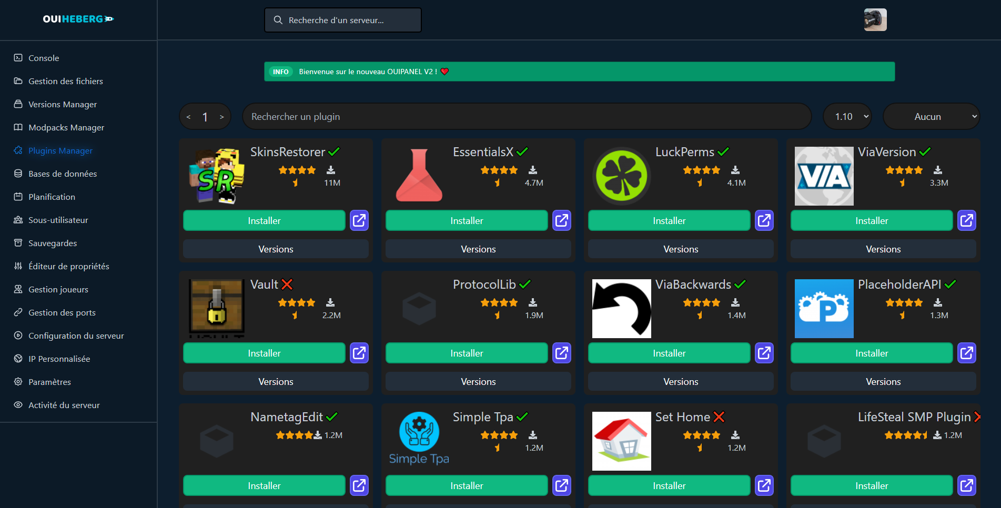This screenshot has height=508, width=1001.
Task: Click the database icon for Bases de données
Action: (18, 174)
